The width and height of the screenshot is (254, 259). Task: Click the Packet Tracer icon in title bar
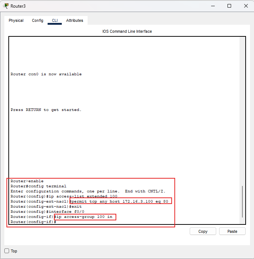point(6,6)
